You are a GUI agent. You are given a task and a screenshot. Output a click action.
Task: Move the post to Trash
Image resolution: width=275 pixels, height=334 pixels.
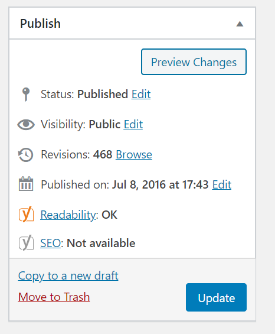click(54, 297)
